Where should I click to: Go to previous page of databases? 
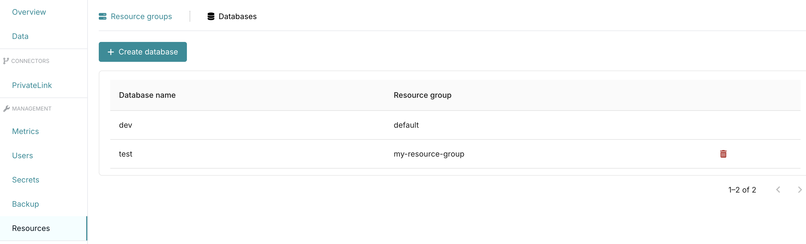[778, 190]
